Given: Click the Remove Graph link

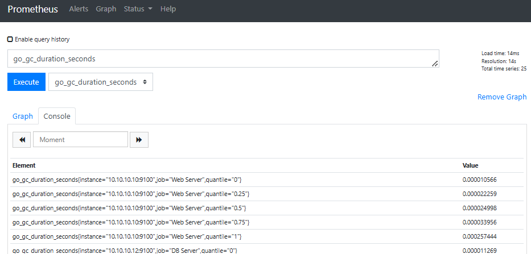Looking at the screenshot, I should click(502, 97).
